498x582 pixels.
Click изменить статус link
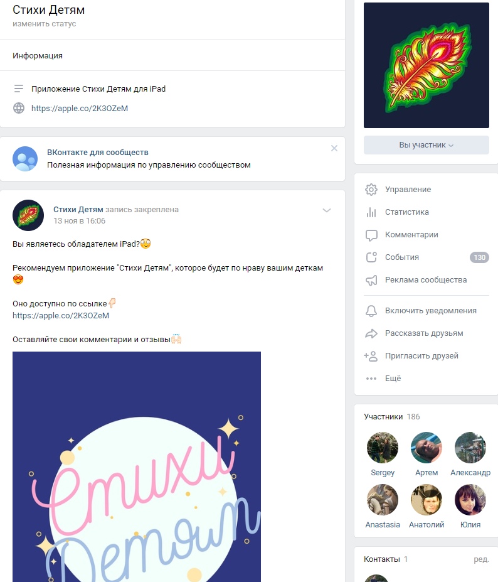click(x=44, y=24)
